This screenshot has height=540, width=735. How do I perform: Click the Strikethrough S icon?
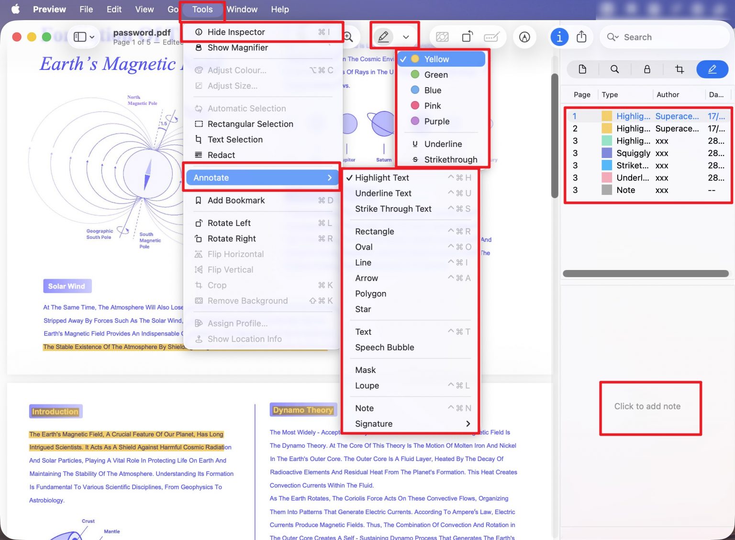[415, 159]
